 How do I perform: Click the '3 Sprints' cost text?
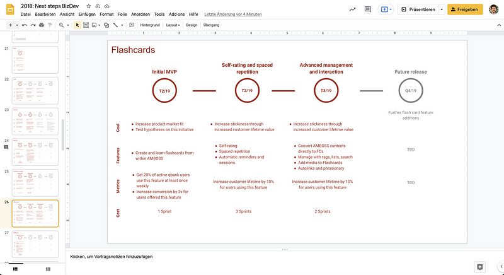click(243, 211)
